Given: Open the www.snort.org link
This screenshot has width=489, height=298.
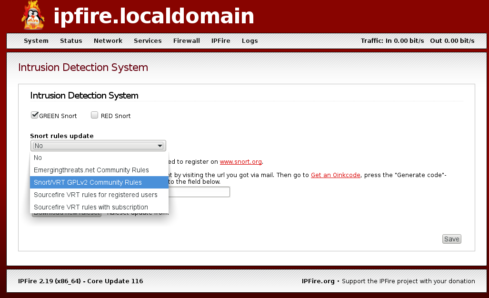Looking at the screenshot, I should 241,162.
